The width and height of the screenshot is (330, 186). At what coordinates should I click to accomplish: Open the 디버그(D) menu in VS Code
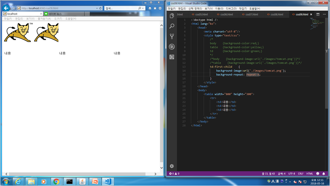click(x=231, y=9)
